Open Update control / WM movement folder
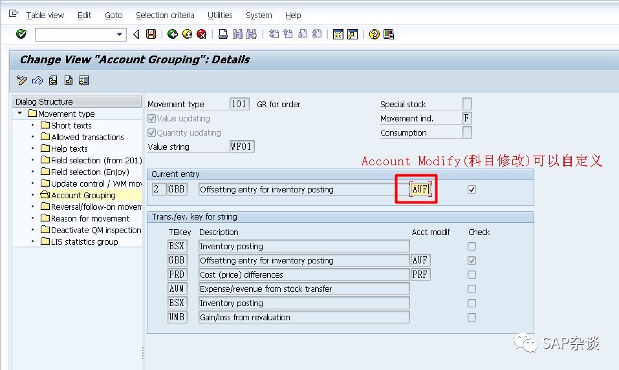 91,183
